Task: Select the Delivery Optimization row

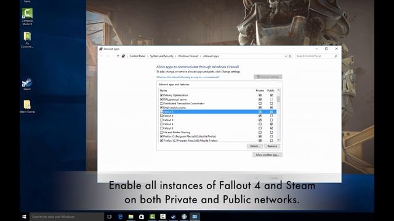Action: click(x=218, y=95)
